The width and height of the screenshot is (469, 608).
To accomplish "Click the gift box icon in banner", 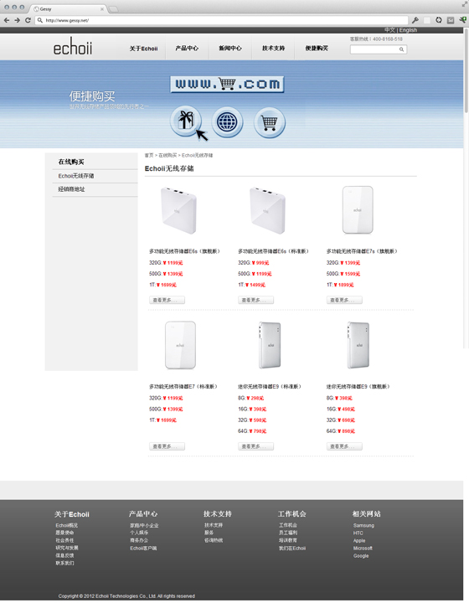I will pyautogui.click(x=185, y=121).
